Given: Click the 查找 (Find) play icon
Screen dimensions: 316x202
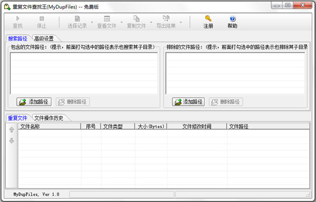Looking at the screenshot, I should point(18,18).
